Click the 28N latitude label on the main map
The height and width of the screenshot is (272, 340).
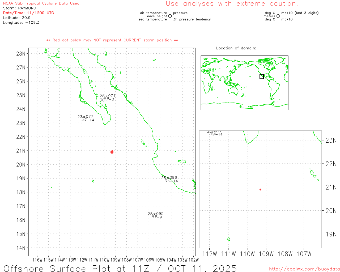coord(21,54)
